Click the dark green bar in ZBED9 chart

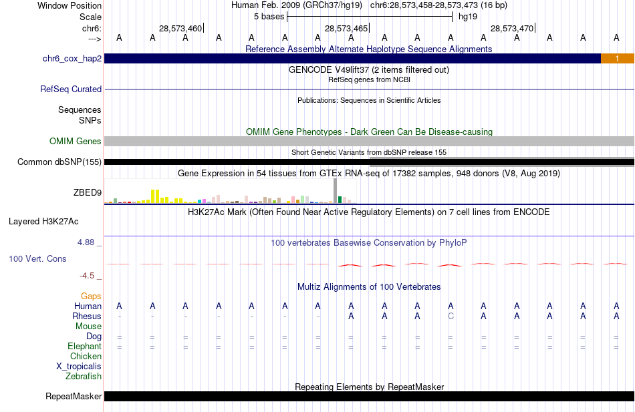point(340,200)
